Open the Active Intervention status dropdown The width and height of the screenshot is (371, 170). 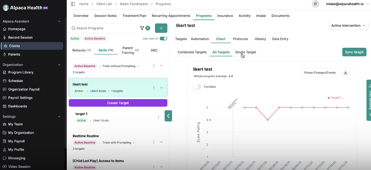coord(348,25)
